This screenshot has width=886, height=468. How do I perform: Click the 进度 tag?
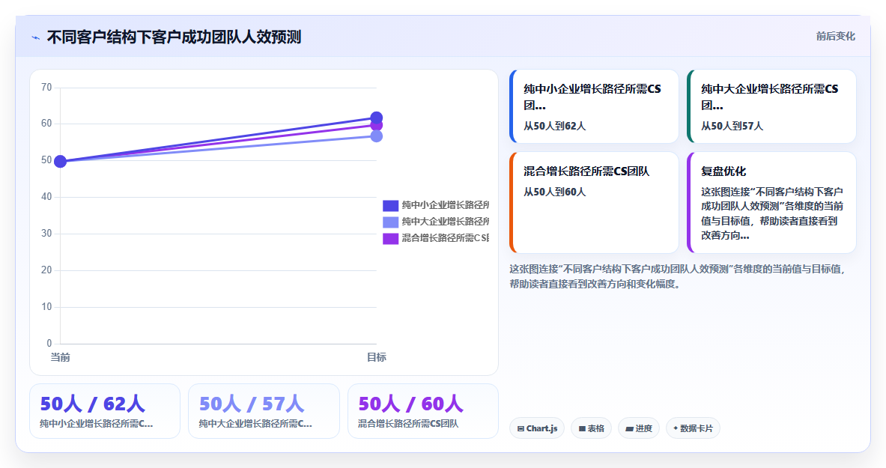click(639, 428)
